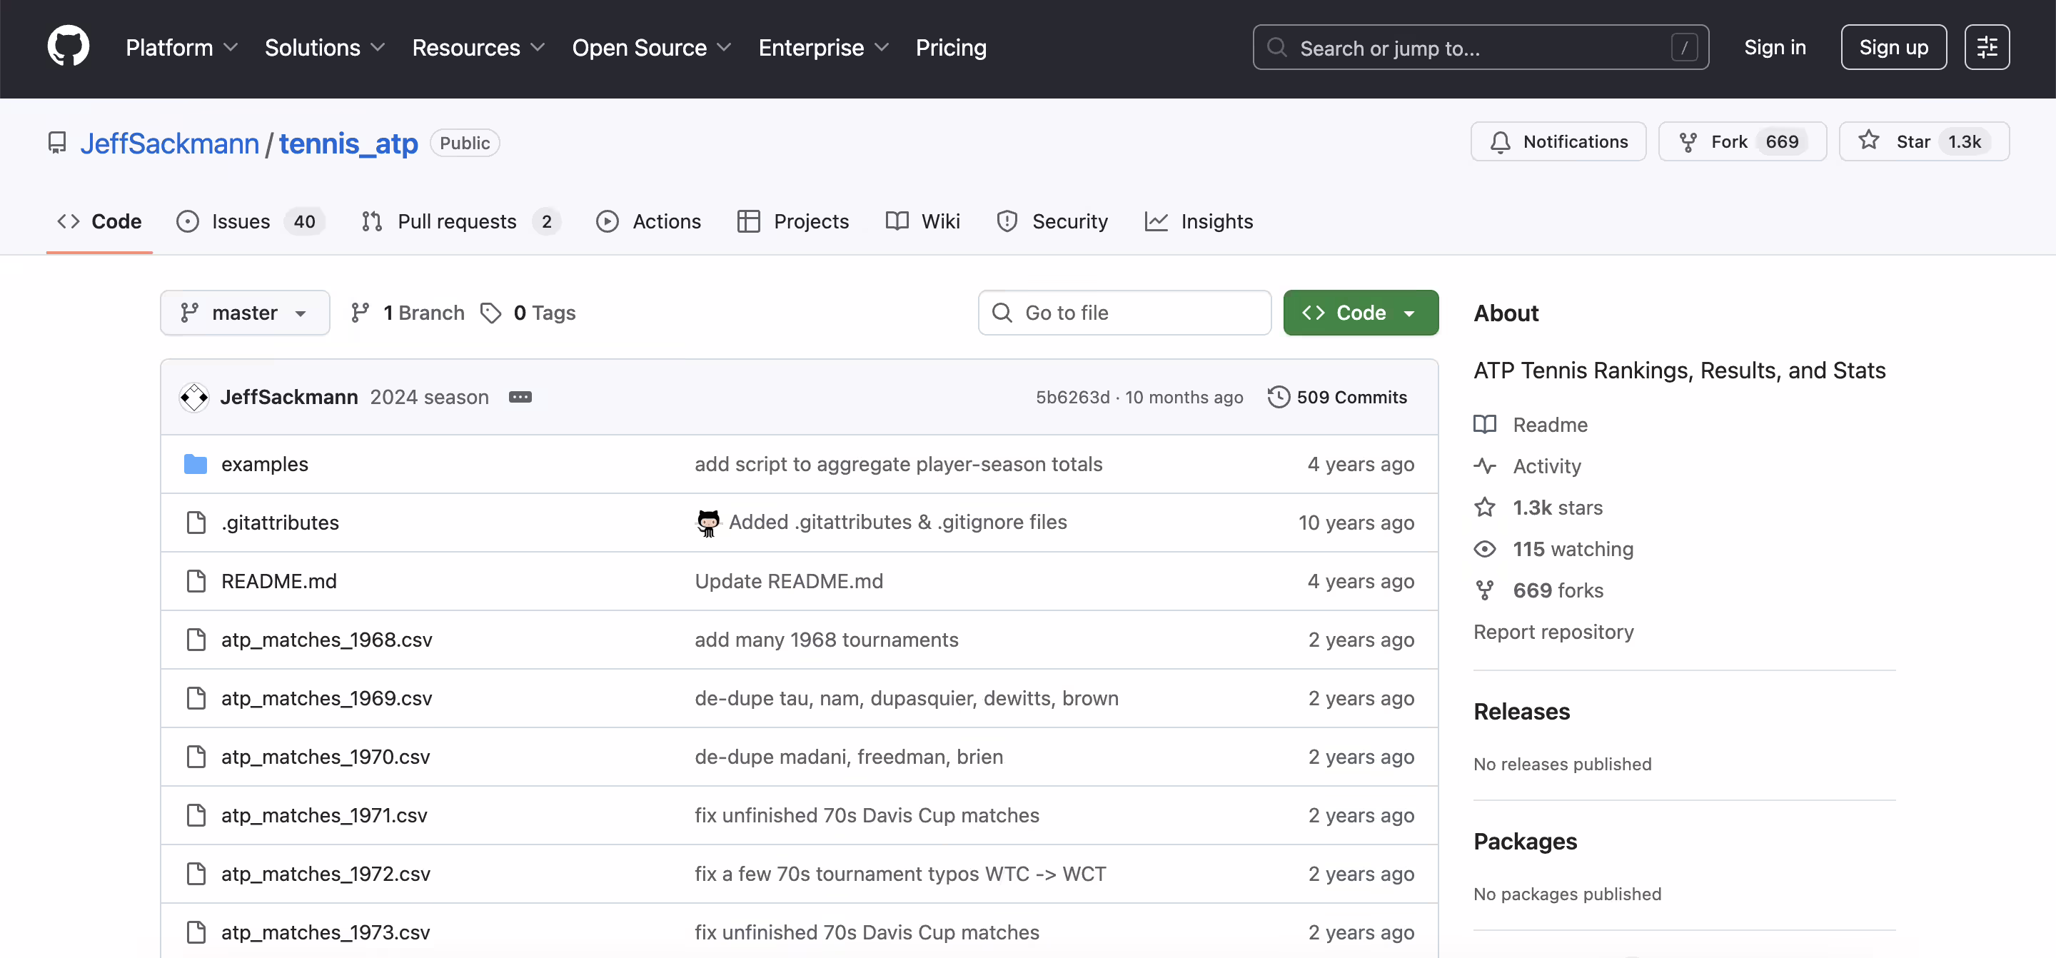The image size is (2056, 958).
Task: Open the README.md file link
Action: (278, 581)
